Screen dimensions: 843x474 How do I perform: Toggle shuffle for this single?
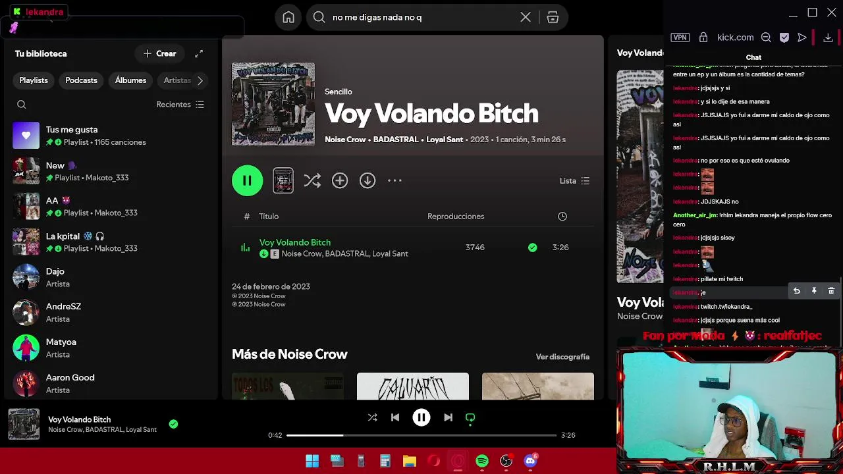coord(312,180)
